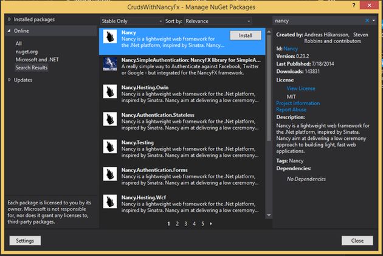Click the Nancy.SimpleAuthentication package icon
Screen dimensions: 383x256
[110, 64]
